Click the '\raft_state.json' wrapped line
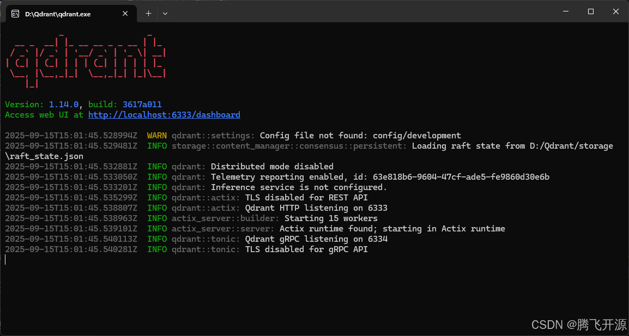This screenshot has height=336, width=629. [44, 156]
